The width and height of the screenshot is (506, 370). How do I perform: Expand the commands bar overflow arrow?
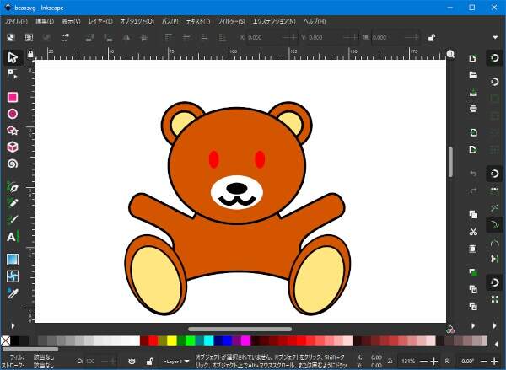(473, 325)
